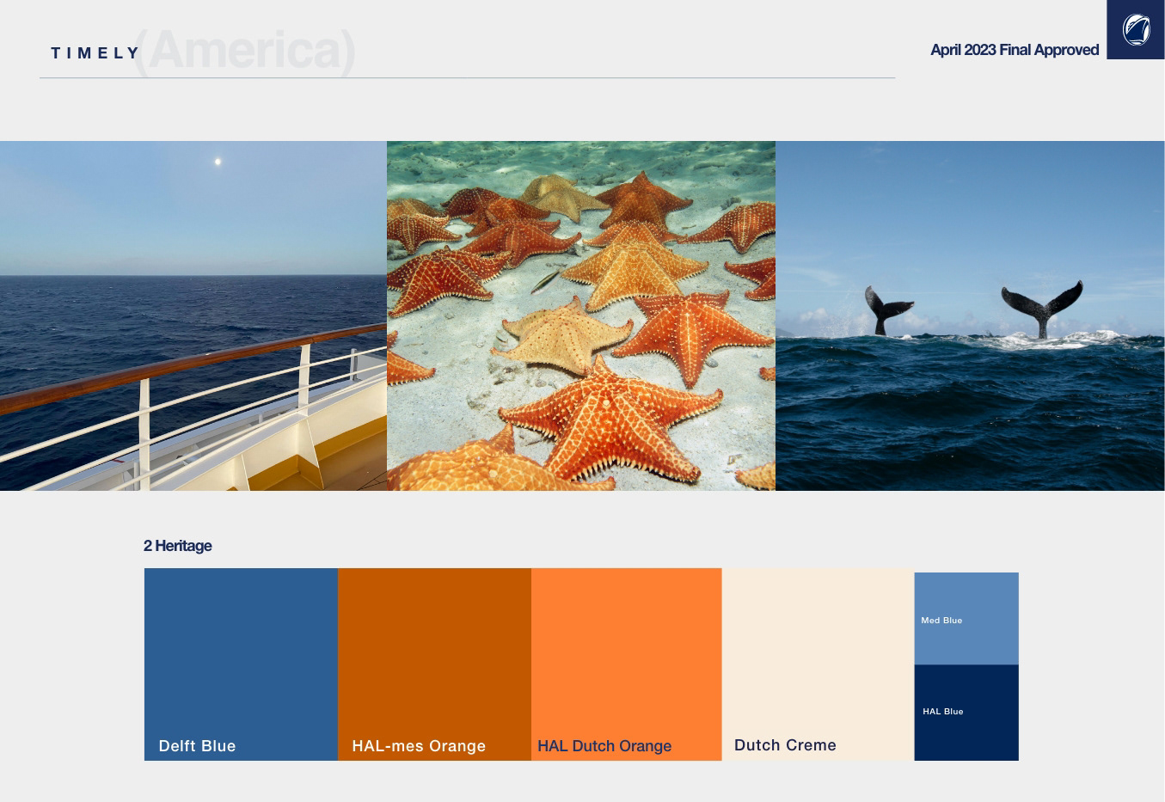
Task: Click the April 2023 Final Approved text
Action: click(x=1015, y=50)
